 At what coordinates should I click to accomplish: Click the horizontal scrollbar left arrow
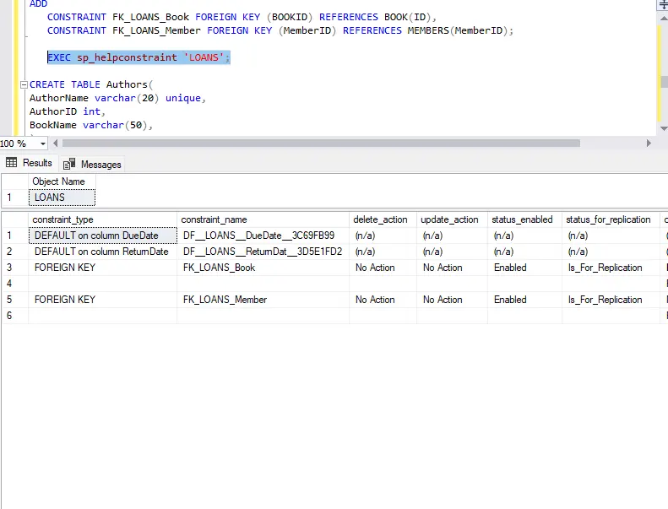(56, 143)
